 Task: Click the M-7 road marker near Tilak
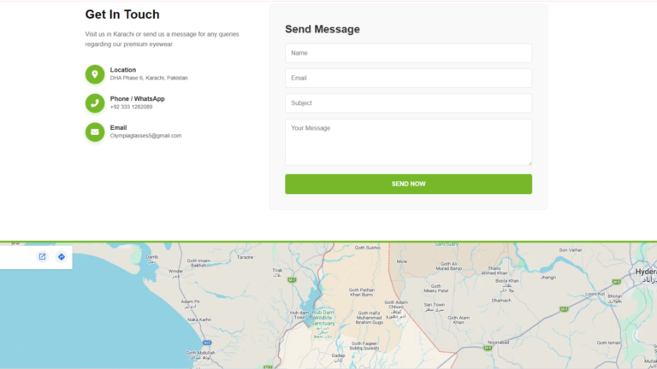(292, 280)
